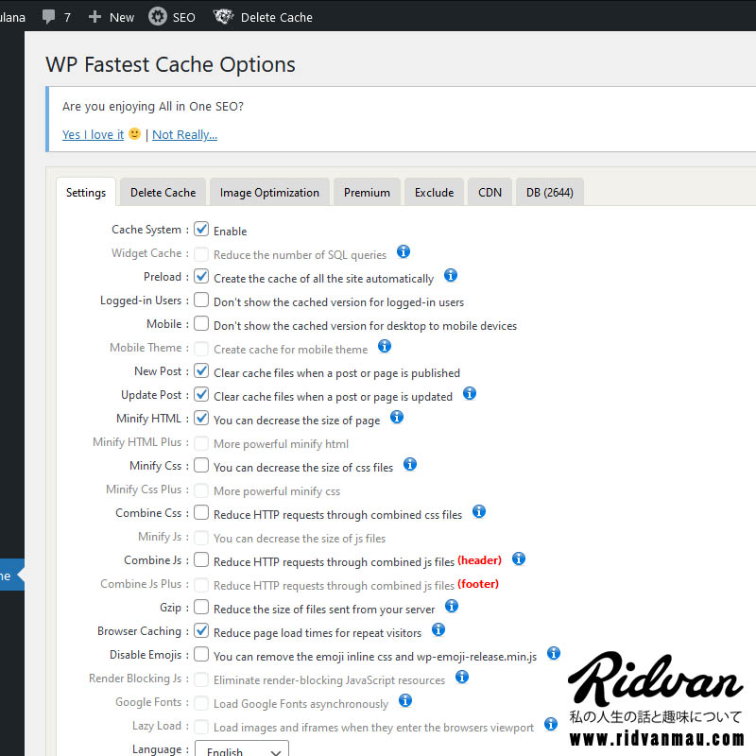This screenshot has height=756, width=756.
Task: Show info for Minify HTML option
Action: [396, 417]
